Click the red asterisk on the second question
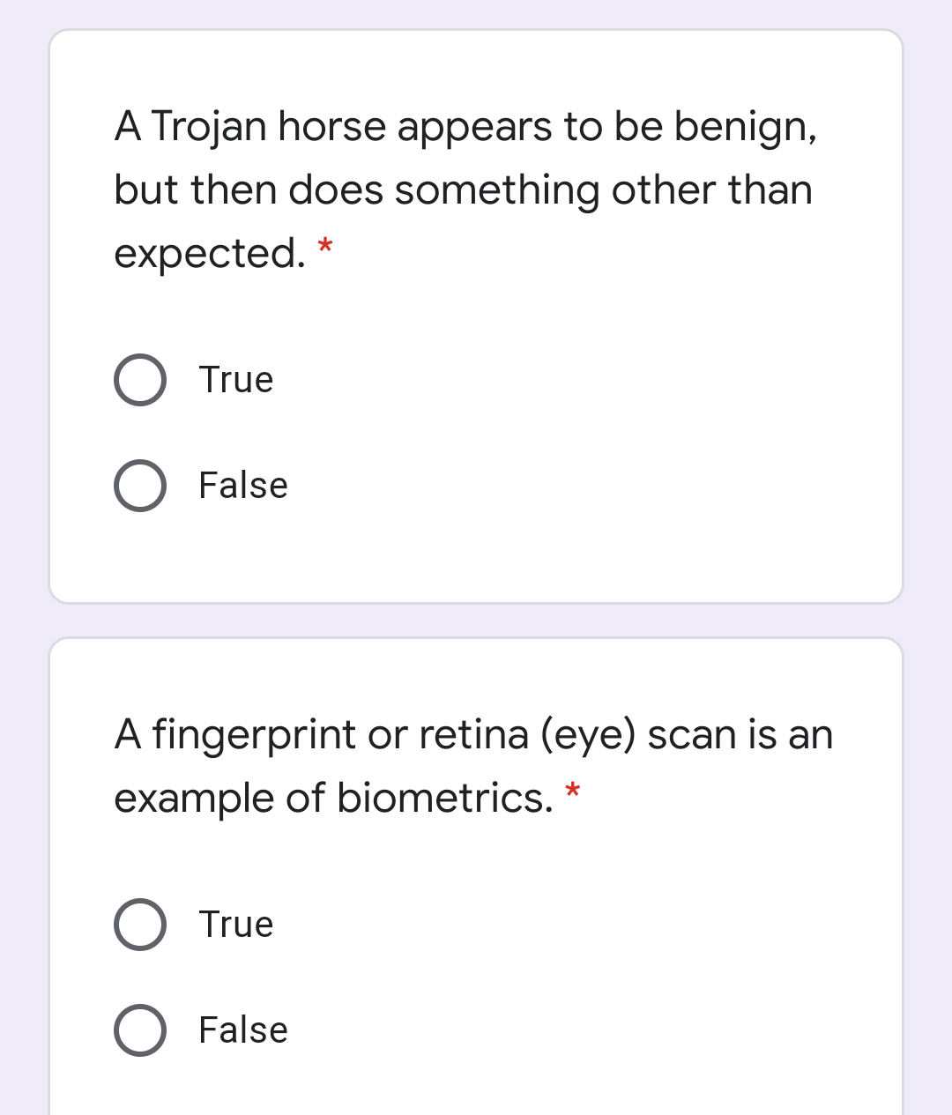This screenshot has height=1115, width=952. 572,792
